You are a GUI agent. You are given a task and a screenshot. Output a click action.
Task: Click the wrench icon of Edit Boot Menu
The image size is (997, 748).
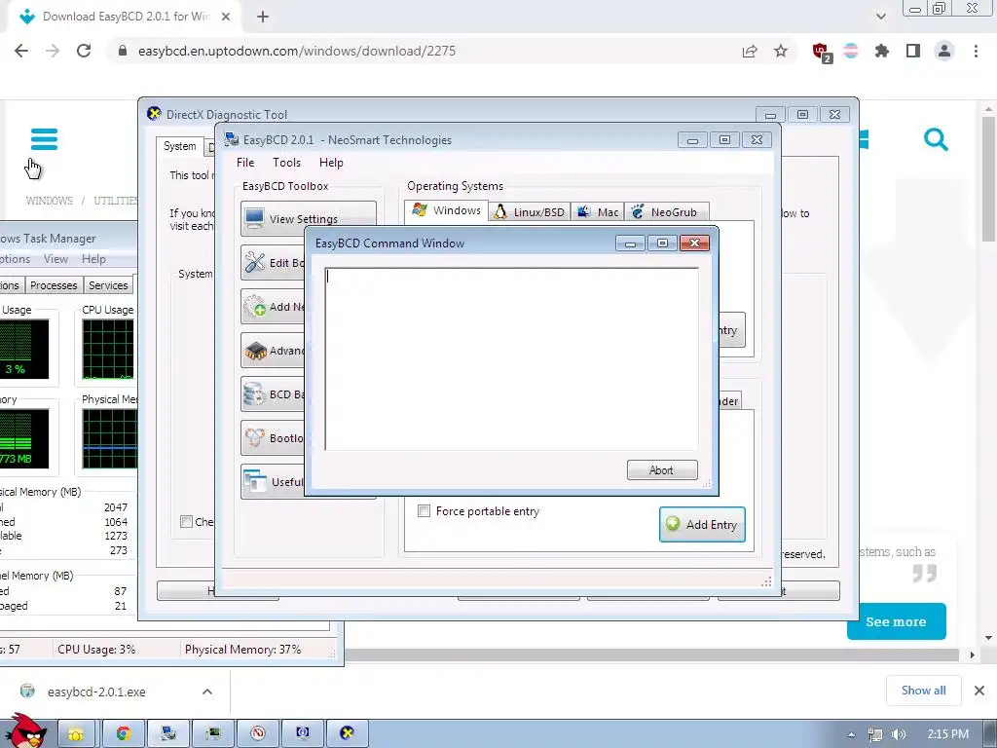(x=255, y=262)
